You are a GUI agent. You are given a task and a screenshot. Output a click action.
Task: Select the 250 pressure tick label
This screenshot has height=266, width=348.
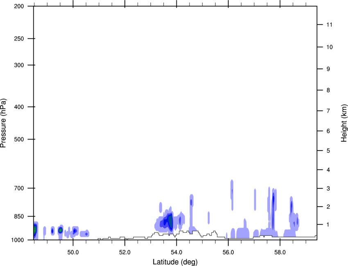19,38
